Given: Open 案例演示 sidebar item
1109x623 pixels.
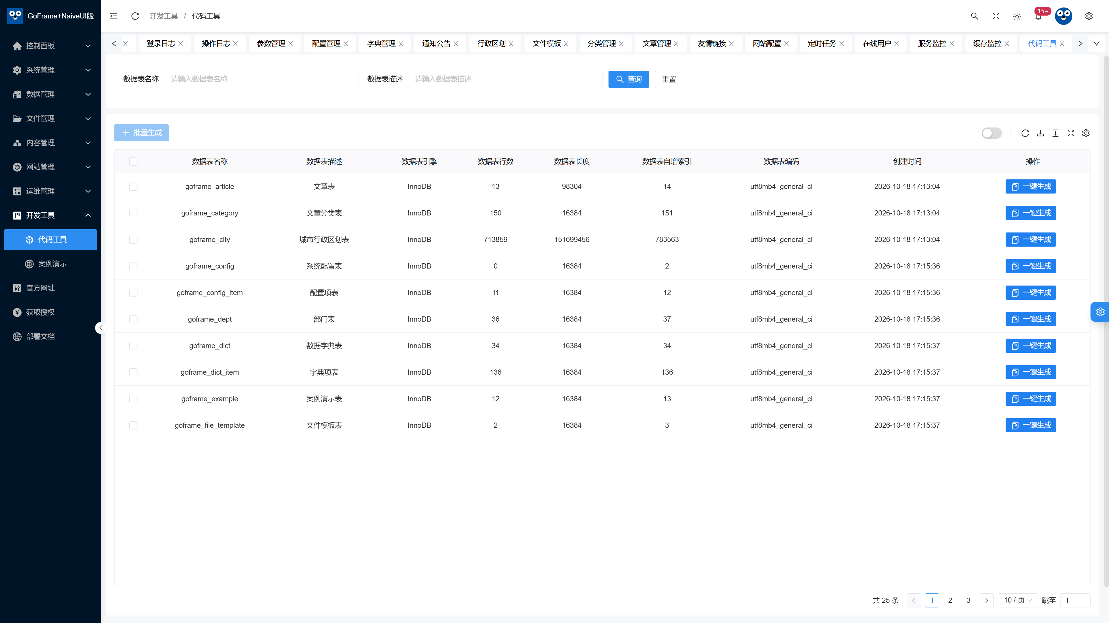Looking at the screenshot, I should pos(50,264).
